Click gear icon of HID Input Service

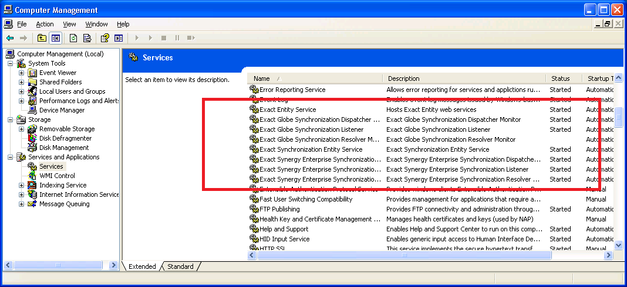254,239
